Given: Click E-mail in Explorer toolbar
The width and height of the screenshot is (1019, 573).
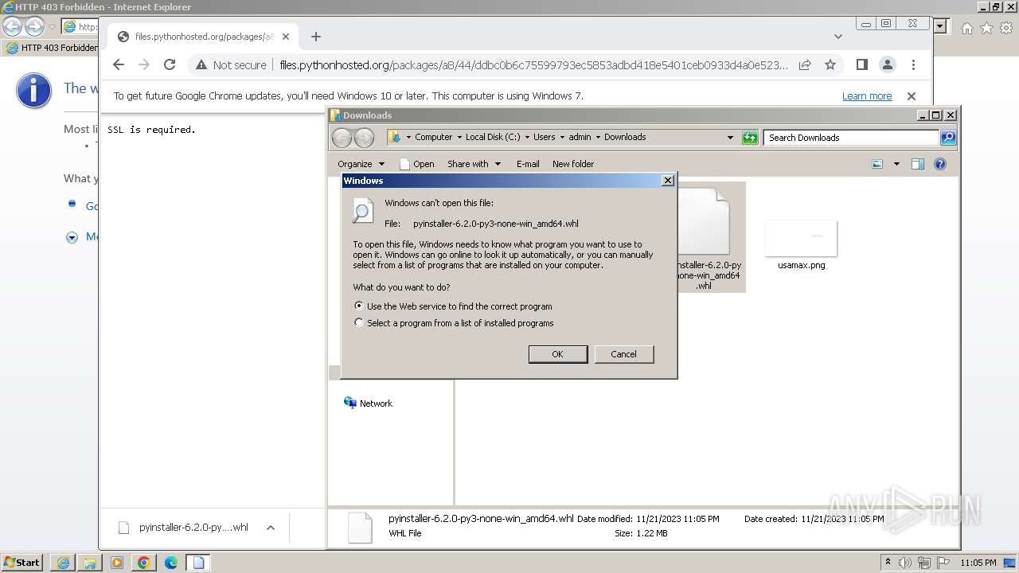Looking at the screenshot, I should pyautogui.click(x=528, y=164).
